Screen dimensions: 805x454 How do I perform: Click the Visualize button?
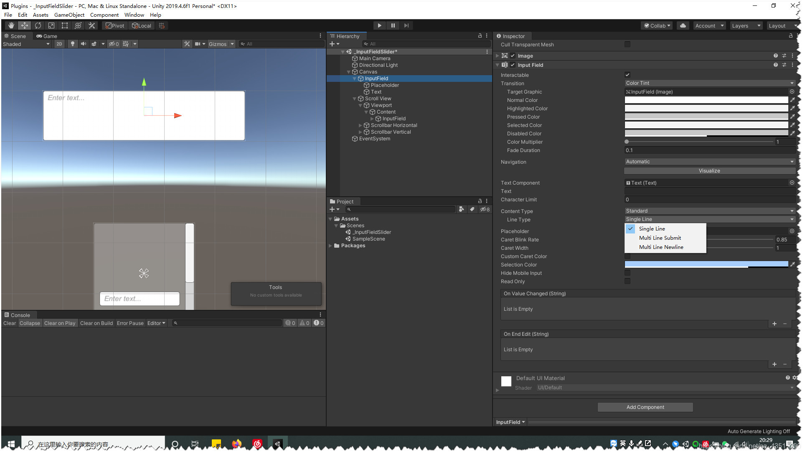click(x=709, y=171)
